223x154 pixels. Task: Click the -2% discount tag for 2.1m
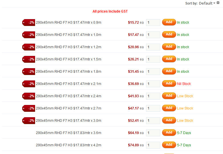29,84
